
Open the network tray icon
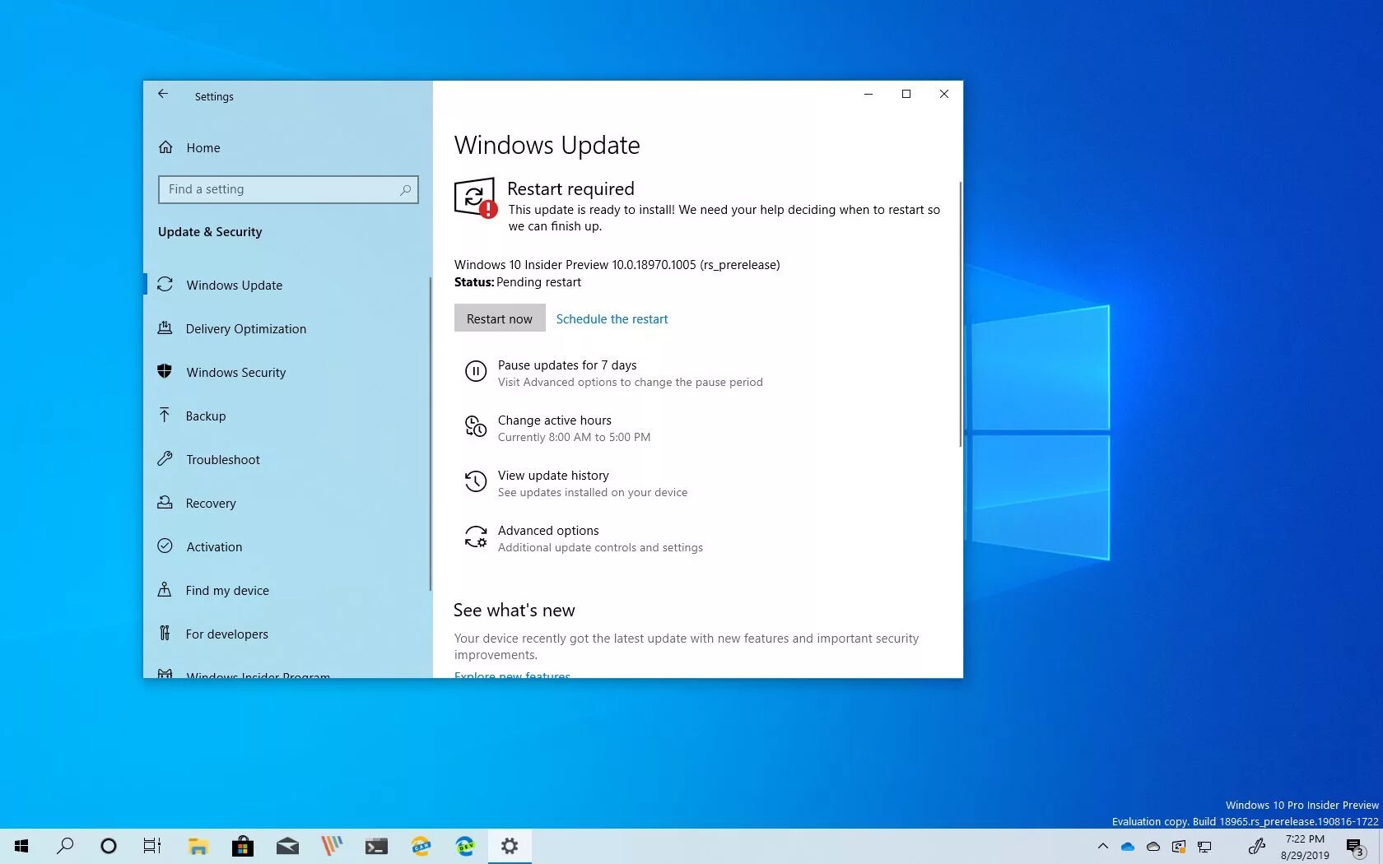[x=1204, y=846]
